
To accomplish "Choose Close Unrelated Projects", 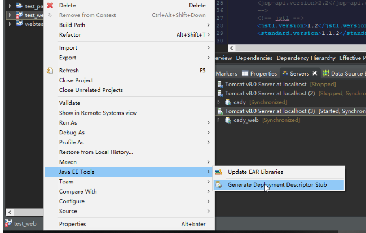I will click(x=91, y=90).
